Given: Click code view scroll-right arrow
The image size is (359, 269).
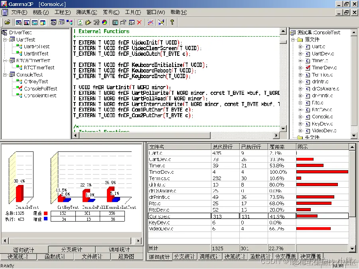Looking at the screenshot, I should [276, 135].
